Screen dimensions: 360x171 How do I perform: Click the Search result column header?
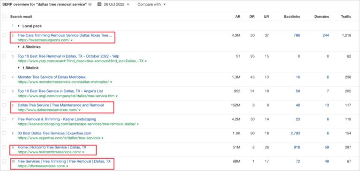click(21, 16)
